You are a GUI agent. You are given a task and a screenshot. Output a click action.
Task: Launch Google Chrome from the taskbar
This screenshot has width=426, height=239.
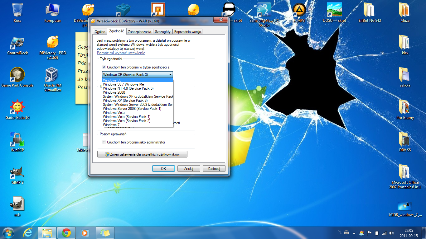(66, 233)
